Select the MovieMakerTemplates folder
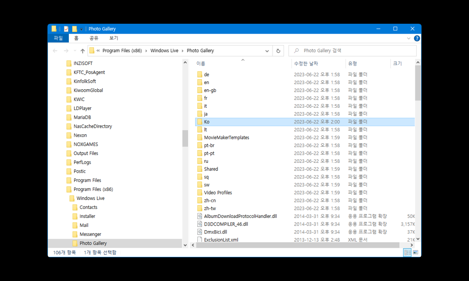 pyautogui.click(x=226, y=138)
